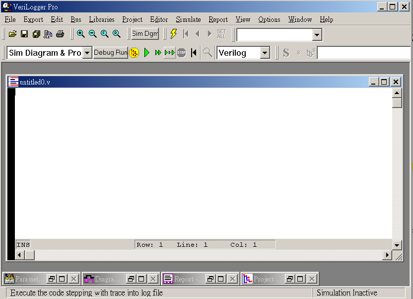The width and height of the screenshot is (413, 299).
Task: Open the Libraries menu
Action: (x=102, y=19)
